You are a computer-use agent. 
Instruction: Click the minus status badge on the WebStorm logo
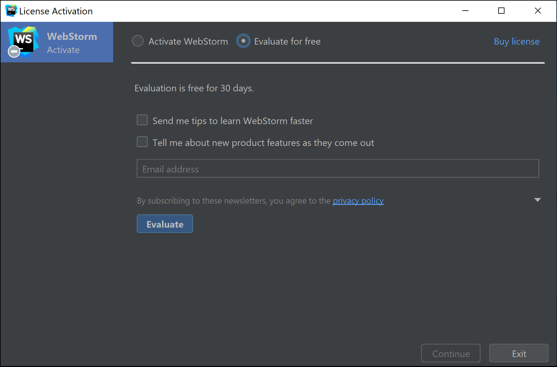[14, 51]
